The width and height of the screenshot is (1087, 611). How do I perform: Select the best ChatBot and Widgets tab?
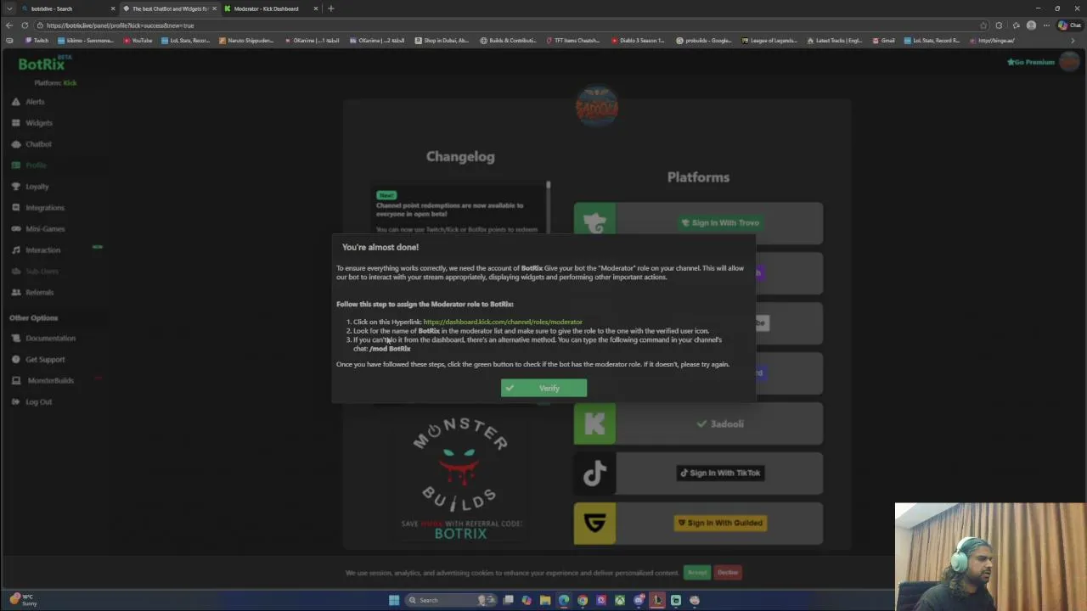[x=169, y=8]
